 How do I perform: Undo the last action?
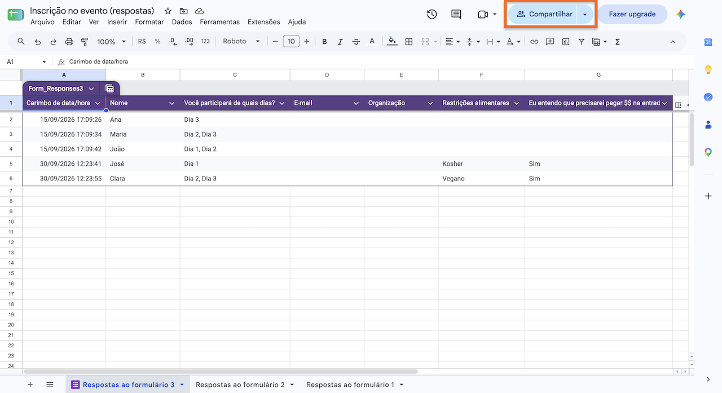(x=38, y=41)
